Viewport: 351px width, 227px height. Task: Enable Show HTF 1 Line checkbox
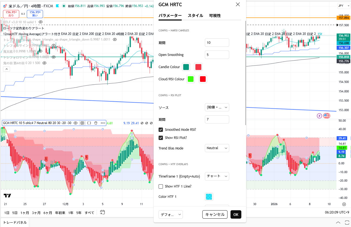[x=161, y=186]
